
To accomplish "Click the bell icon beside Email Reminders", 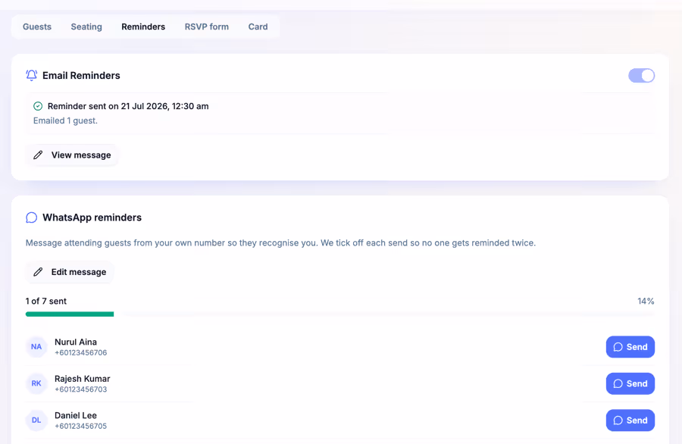I will (31, 75).
